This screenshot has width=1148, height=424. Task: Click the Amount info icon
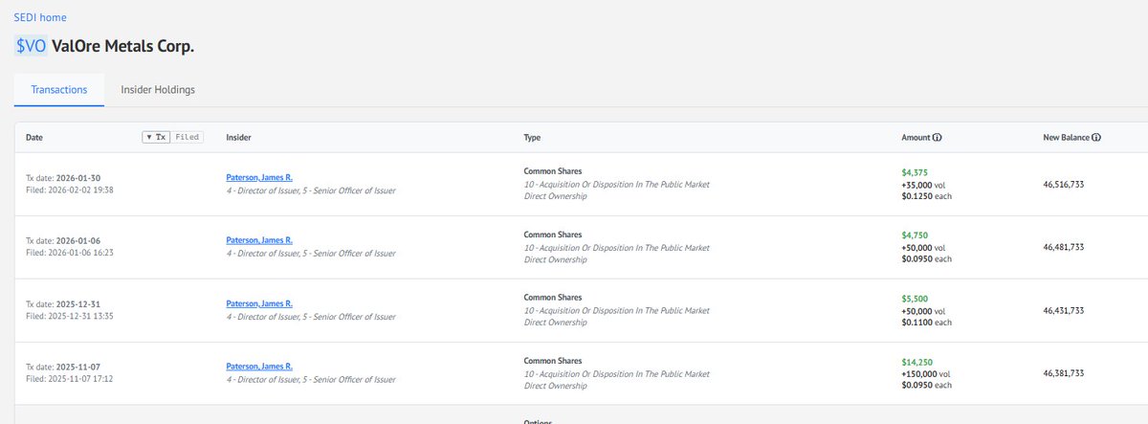pos(937,138)
